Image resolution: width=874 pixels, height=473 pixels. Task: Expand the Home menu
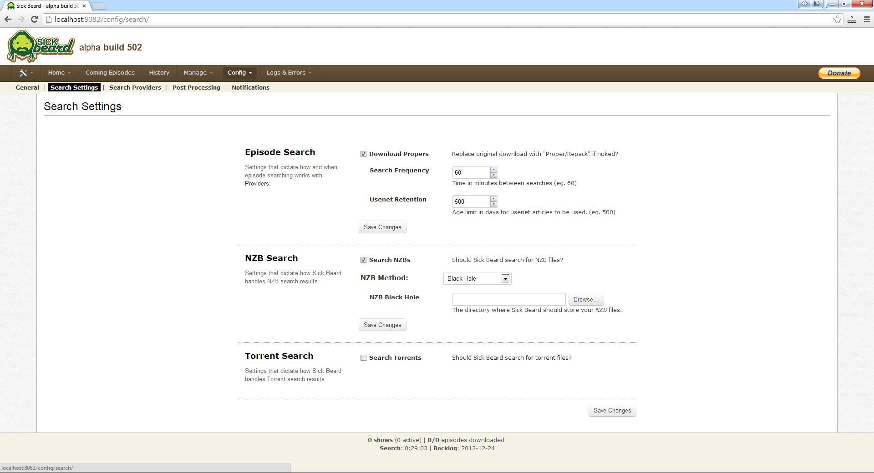pyautogui.click(x=59, y=73)
